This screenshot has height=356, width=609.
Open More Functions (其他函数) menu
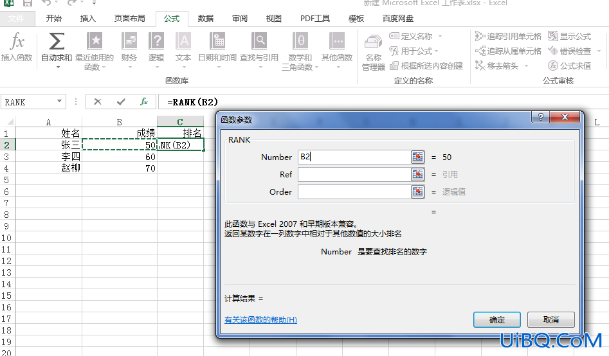pyautogui.click(x=337, y=51)
